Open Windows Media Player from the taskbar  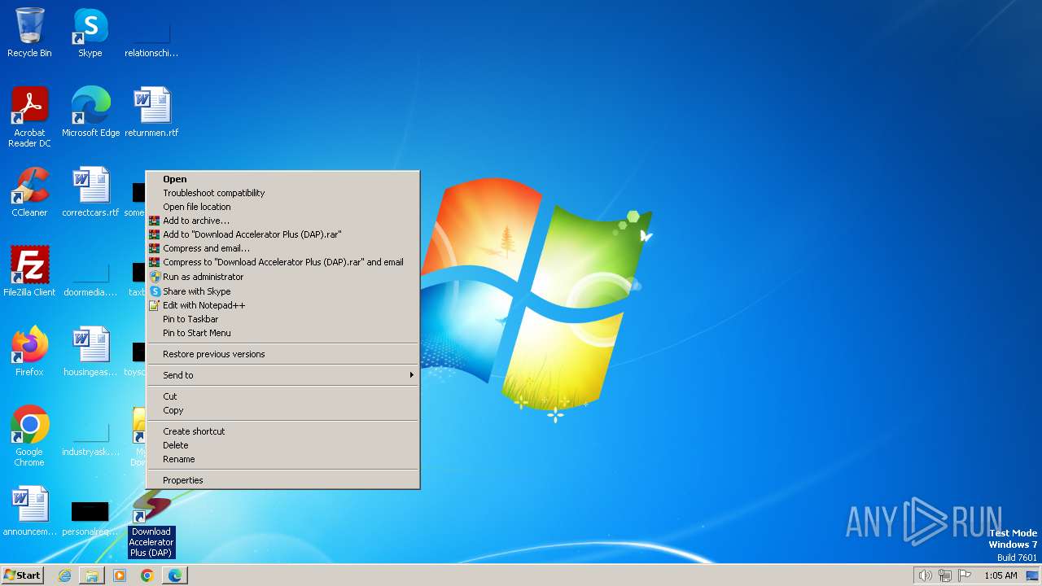click(120, 575)
